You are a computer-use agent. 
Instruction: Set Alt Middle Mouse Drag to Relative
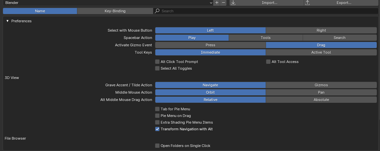click(x=210, y=100)
